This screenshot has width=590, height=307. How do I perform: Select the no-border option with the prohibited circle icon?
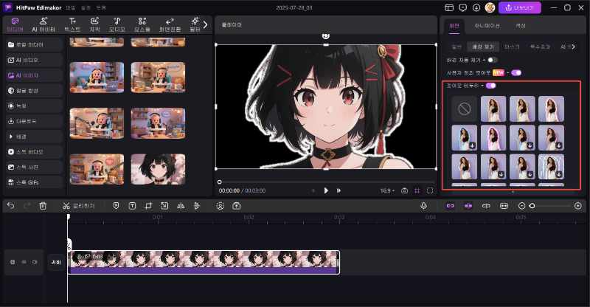pos(465,109)
